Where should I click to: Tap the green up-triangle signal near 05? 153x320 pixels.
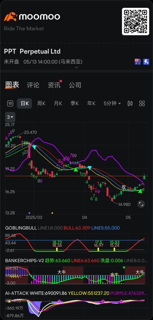(x=140, y=191)
